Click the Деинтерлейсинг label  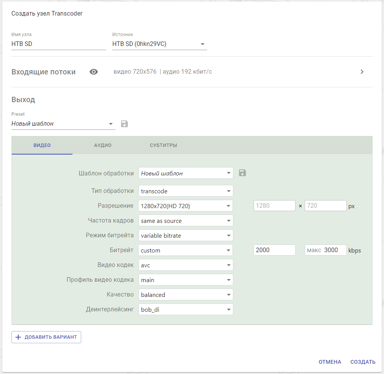[x=110, y=309]
